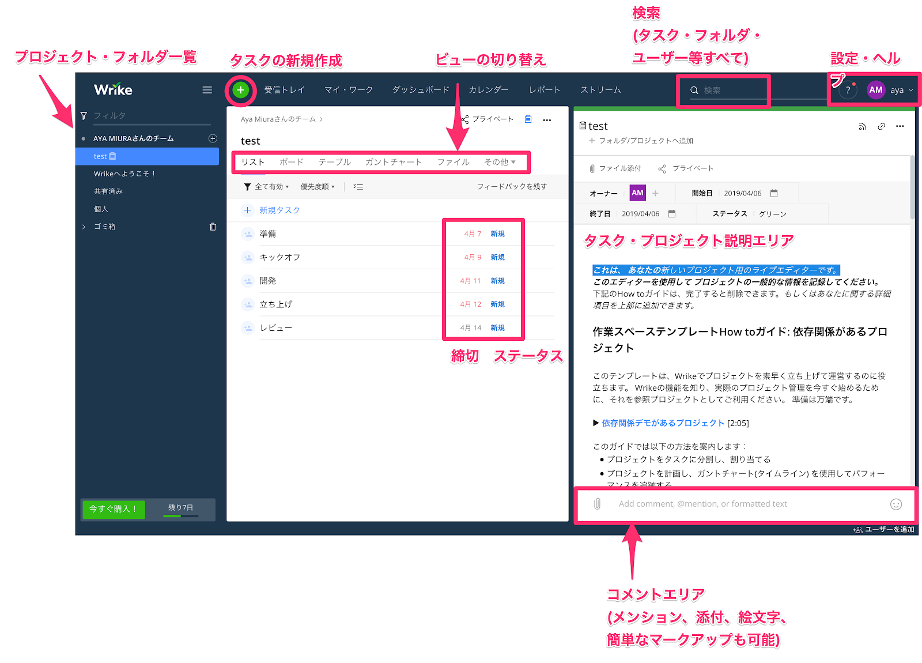Switch to the ファイル view tab

tap(454, 162)
